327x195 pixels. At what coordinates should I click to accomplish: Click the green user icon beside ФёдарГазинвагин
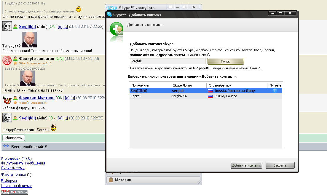point(15,58)
